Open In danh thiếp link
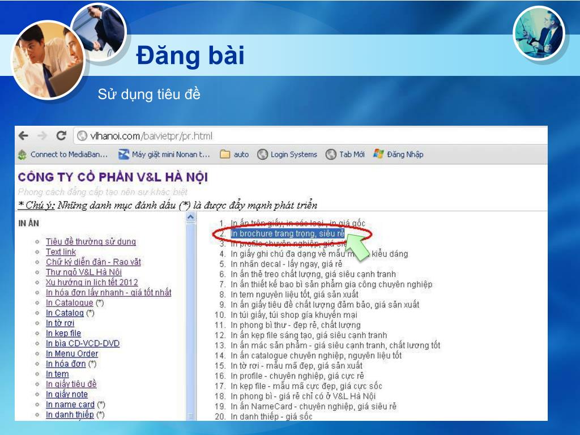This screenshot has width=580, height=435. click(x=70, y=415)
